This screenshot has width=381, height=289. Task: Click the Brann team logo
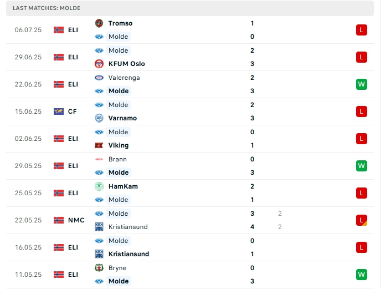click(99, 159)
